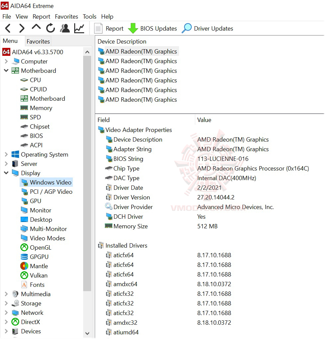
Task: Click the Forward navigation arrow
Action: pos(22,28)
